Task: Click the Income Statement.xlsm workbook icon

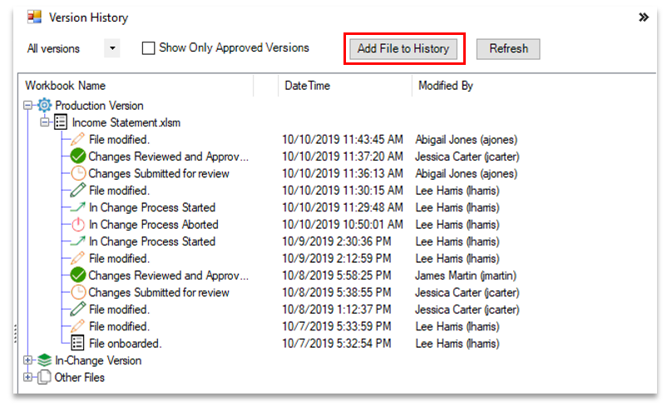Action: [61, 122]
